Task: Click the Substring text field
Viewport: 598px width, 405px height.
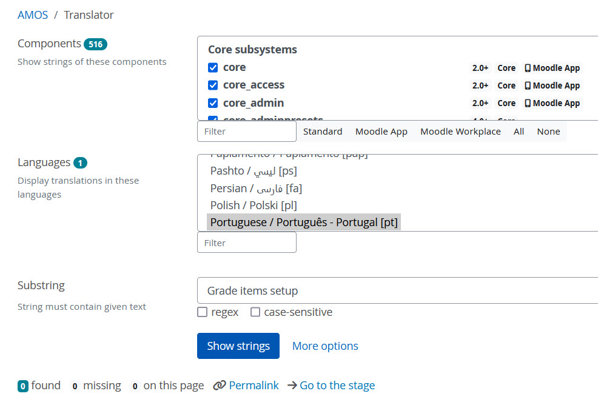Action: point(397,290)
